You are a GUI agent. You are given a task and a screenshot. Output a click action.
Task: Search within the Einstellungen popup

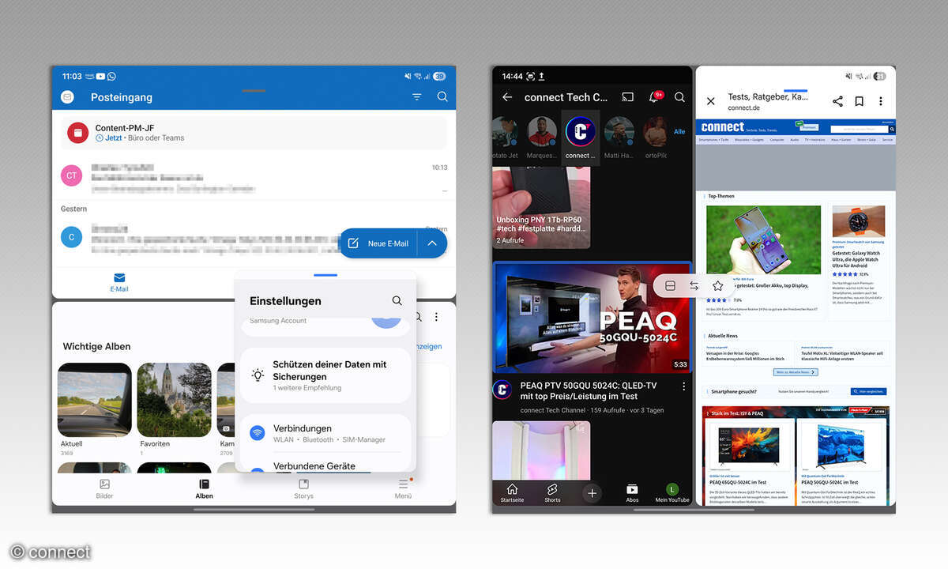click(397, 301)
